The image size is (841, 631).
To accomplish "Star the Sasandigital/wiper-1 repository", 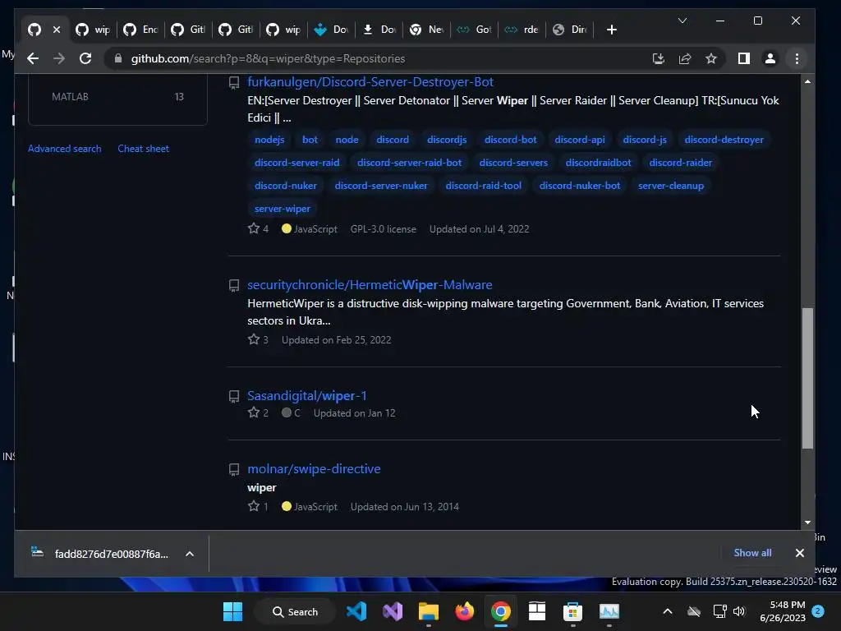I will click(x=254, y=412).
